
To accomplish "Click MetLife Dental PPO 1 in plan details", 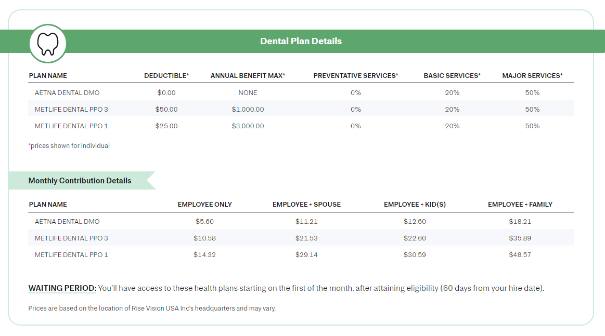I will (71, 126).
